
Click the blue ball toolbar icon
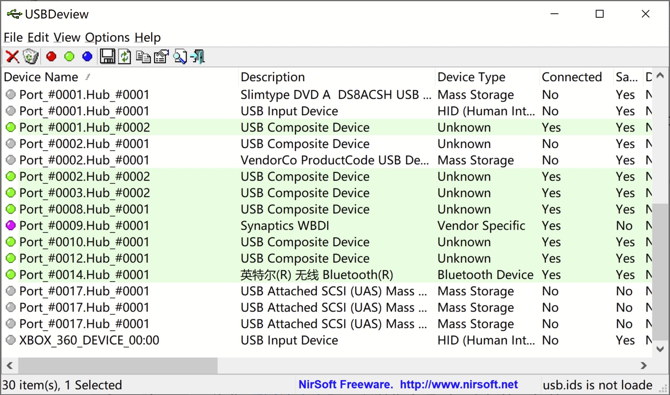tap(87, 57)
